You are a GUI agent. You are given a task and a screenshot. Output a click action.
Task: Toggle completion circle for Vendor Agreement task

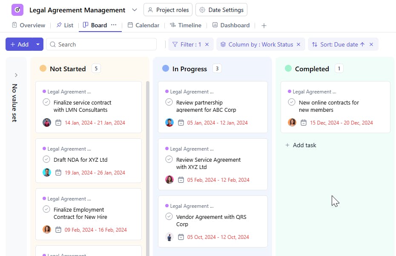coord(169,217)
